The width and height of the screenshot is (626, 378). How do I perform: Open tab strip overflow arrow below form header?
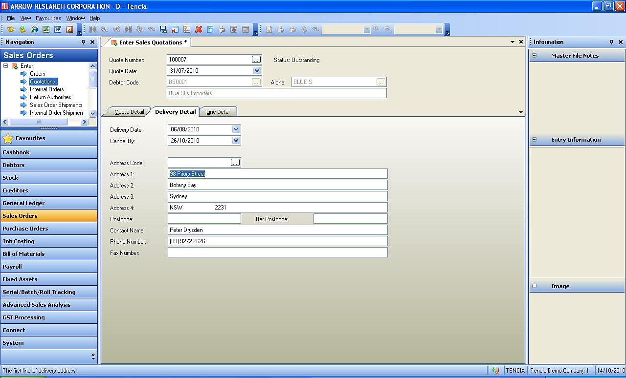click(521, 112)
